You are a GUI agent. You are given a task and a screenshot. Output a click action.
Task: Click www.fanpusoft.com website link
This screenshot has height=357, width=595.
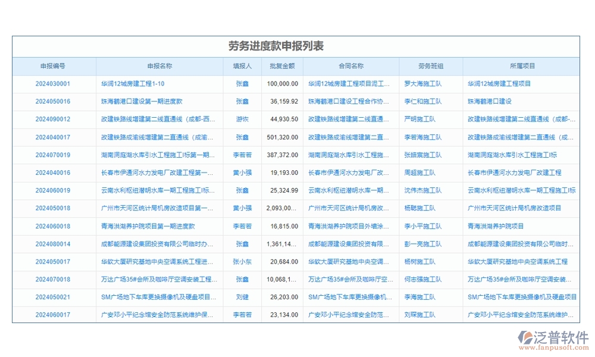click(x=546, y=347)
